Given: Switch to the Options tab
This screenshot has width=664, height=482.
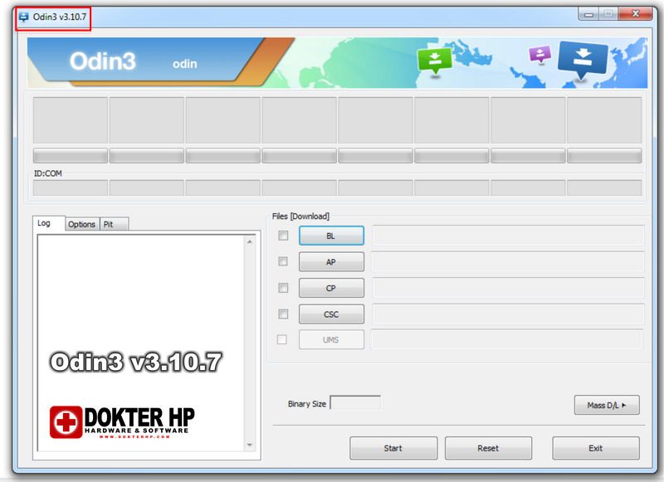Looking at the screenshot, I should (81, 224).
